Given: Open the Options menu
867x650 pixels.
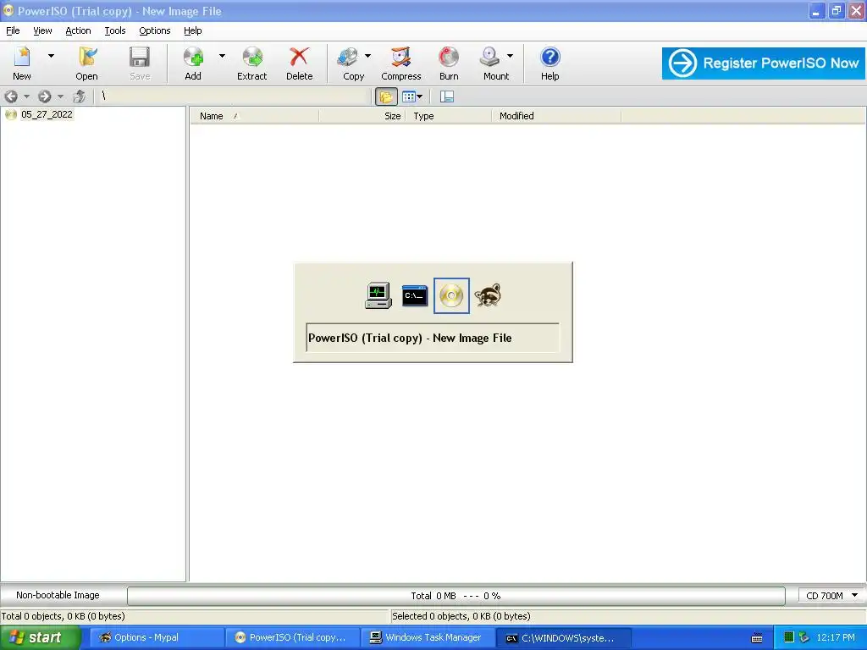Looking at the screenshot, I should click(154, 31).
